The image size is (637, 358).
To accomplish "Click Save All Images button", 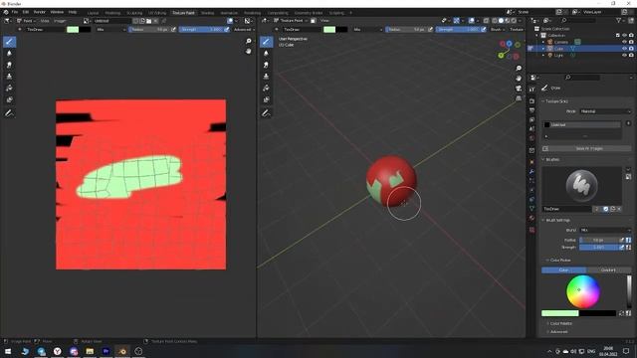I will [586, 148].
